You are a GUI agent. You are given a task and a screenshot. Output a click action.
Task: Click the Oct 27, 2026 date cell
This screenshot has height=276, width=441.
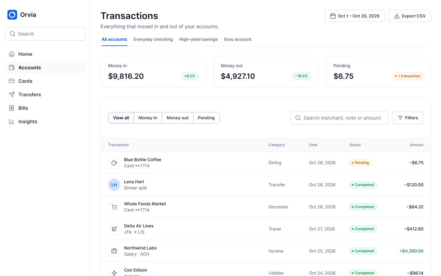pyautogui.click(x=322, y=229)
